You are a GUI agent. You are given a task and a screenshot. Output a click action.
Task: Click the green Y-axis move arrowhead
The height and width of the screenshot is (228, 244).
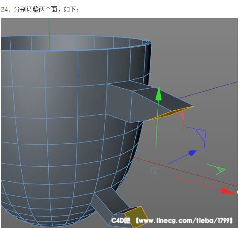pyautogui.click(x=159, y=93)
